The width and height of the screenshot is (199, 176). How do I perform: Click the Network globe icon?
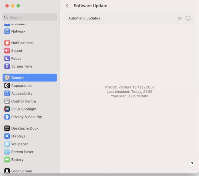7,31
